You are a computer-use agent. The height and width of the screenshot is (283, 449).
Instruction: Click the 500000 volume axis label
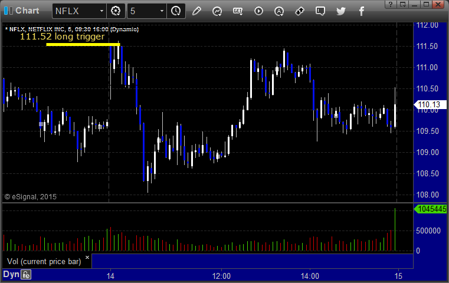pyautogui.click(x=428, y=231)
